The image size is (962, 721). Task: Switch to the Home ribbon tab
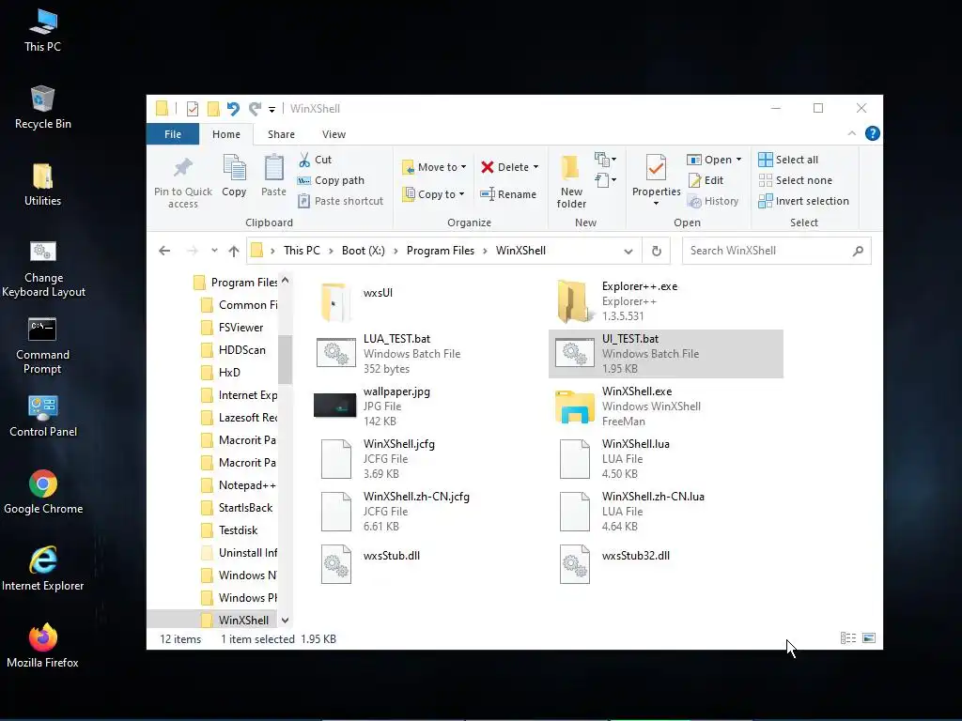pyautogui.click(x=226, y=134)
